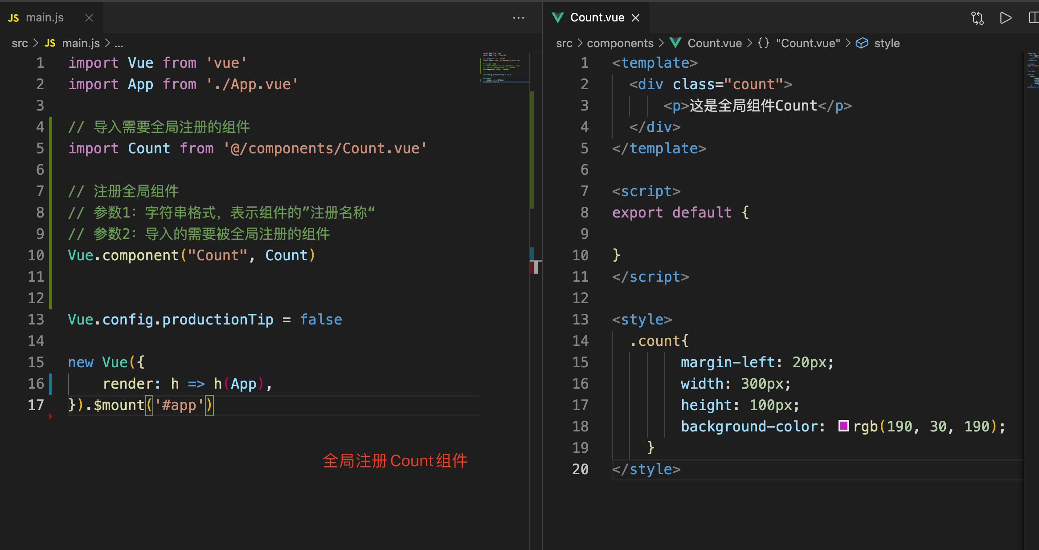
Task: Click 'export default {' line
Action: pyautogui.click(x=680, y=213)
